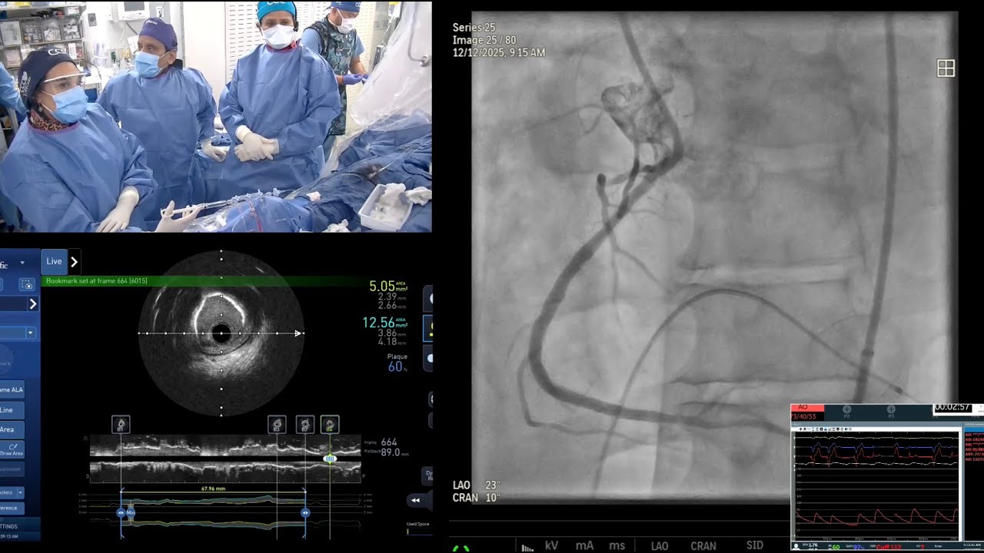Click the Pullback 89.0 mm readout
The image size is (984, 553).
coord(386,453)
